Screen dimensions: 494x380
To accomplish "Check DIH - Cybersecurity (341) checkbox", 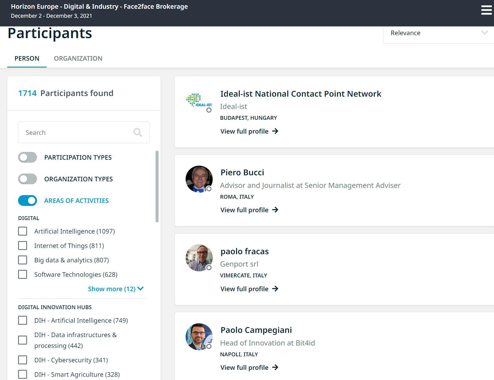I will 23,360.
